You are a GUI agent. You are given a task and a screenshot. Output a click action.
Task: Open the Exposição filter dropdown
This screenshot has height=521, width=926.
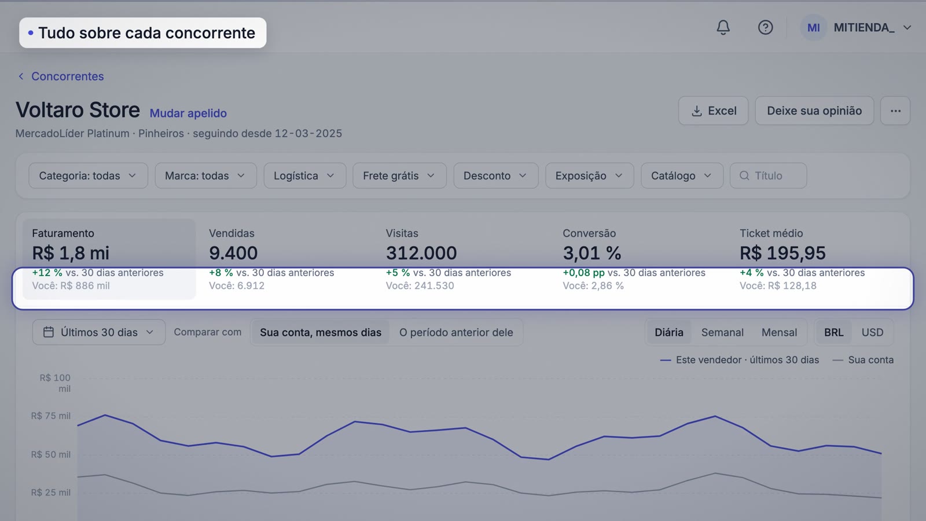point(589,175)
